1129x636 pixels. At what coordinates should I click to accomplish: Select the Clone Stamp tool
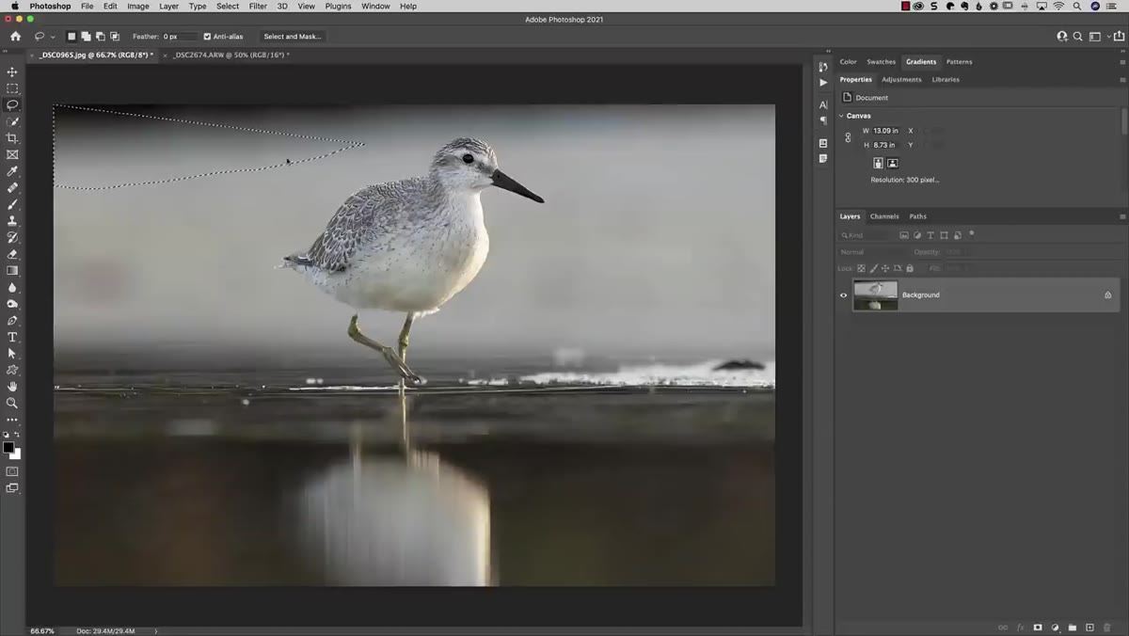point(12,221)
